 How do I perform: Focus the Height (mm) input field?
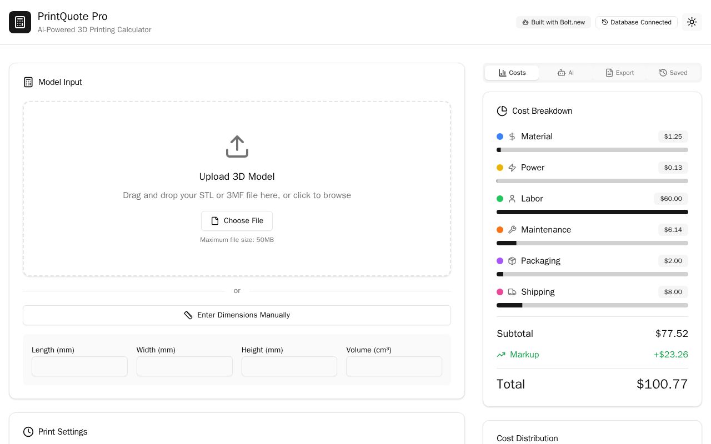point(289,366)
